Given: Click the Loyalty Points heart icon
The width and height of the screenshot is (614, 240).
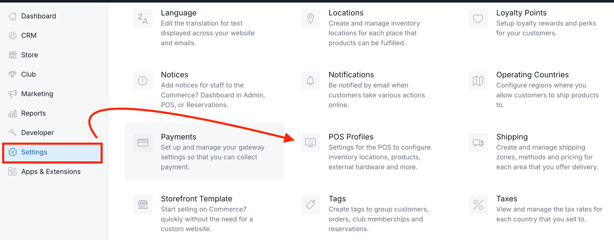Looking at the screenshot, I should pos(478,19).
